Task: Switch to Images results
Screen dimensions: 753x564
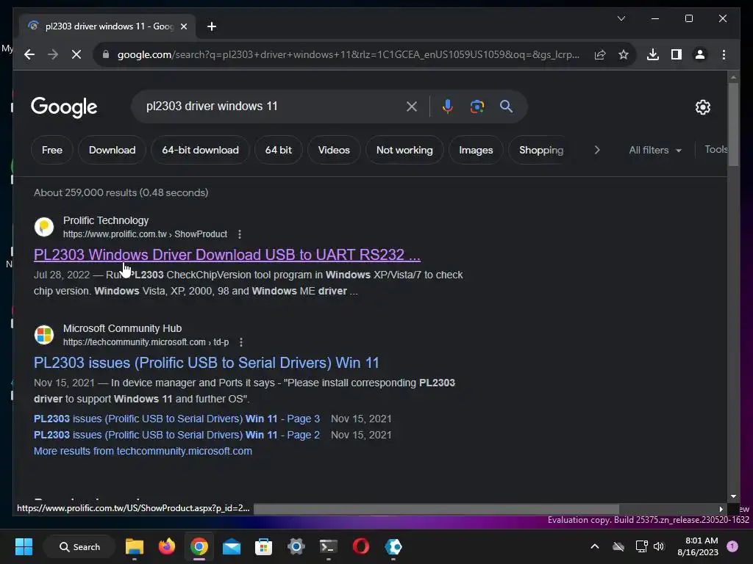Action: click(x=476, y=150)
